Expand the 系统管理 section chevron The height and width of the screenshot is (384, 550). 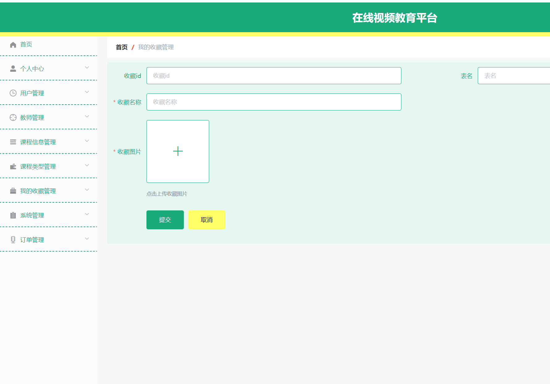point(87,214)
